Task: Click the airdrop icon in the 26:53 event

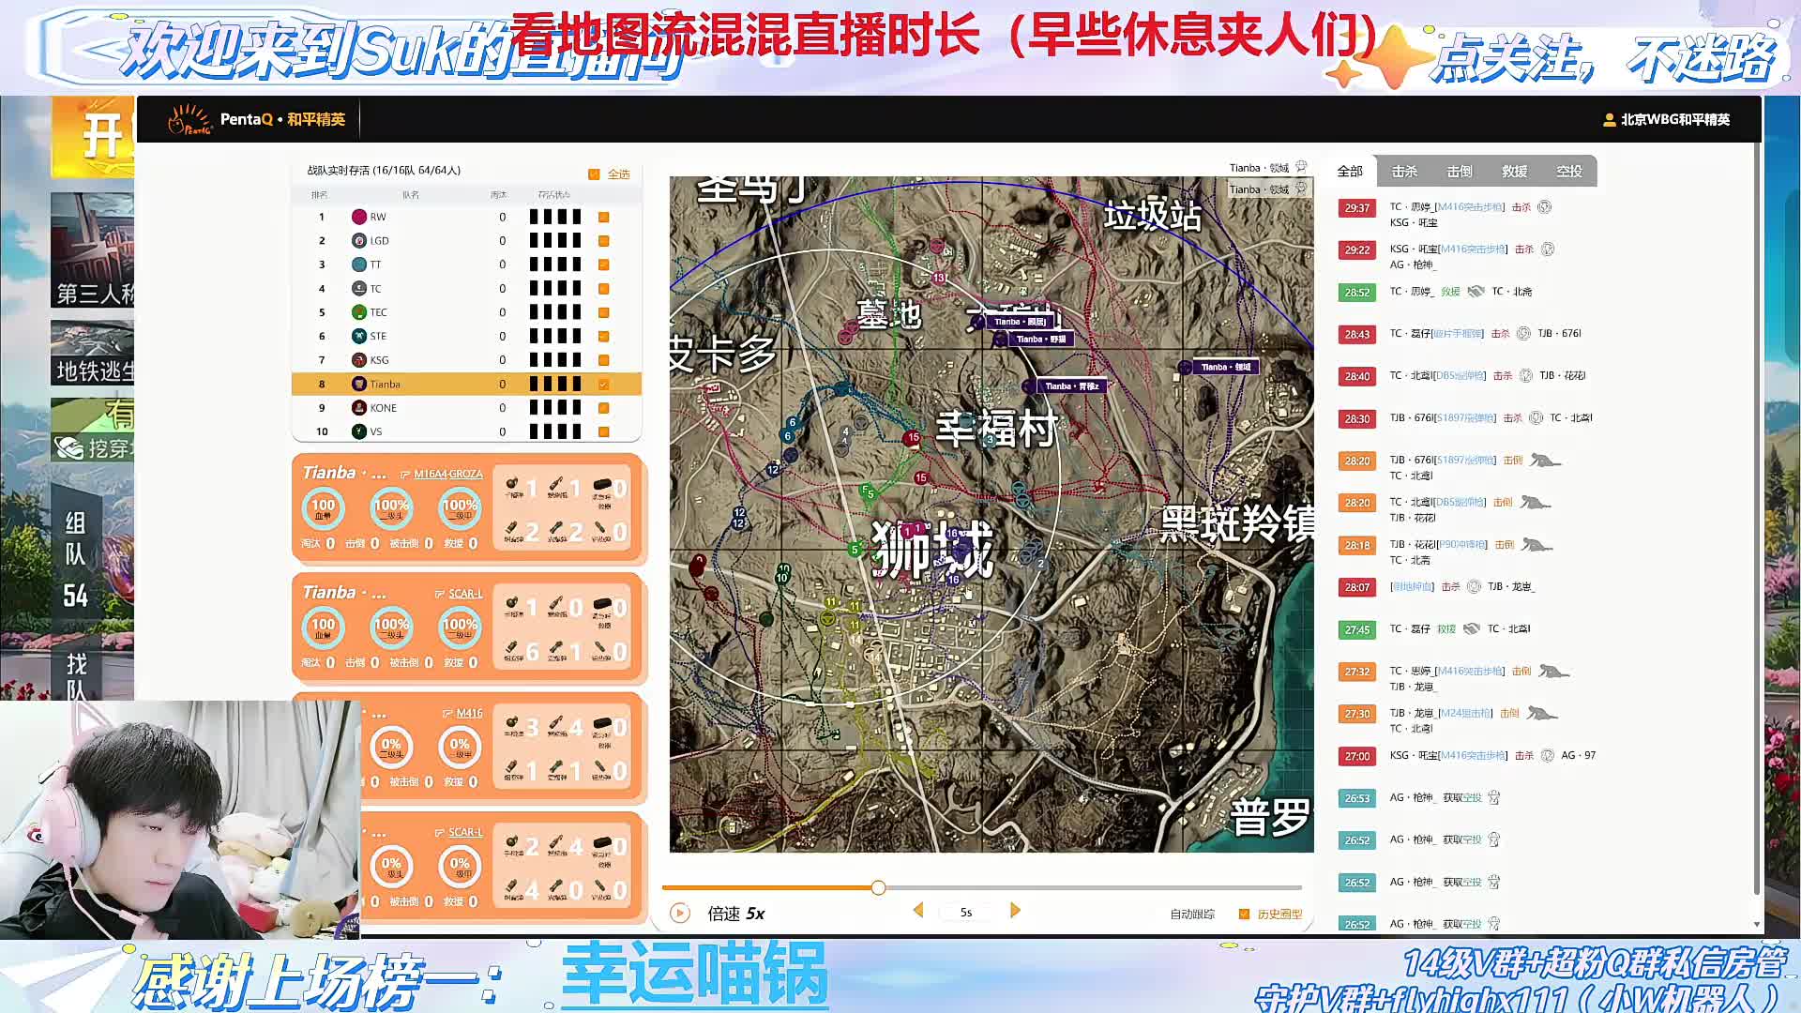Action: click(1494, 797)
